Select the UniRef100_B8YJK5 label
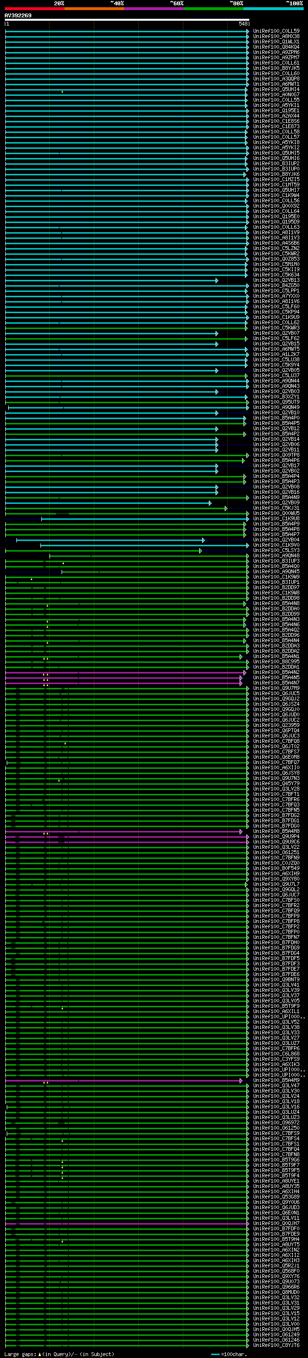The image size is (308, 1358). tap(276, 68)
